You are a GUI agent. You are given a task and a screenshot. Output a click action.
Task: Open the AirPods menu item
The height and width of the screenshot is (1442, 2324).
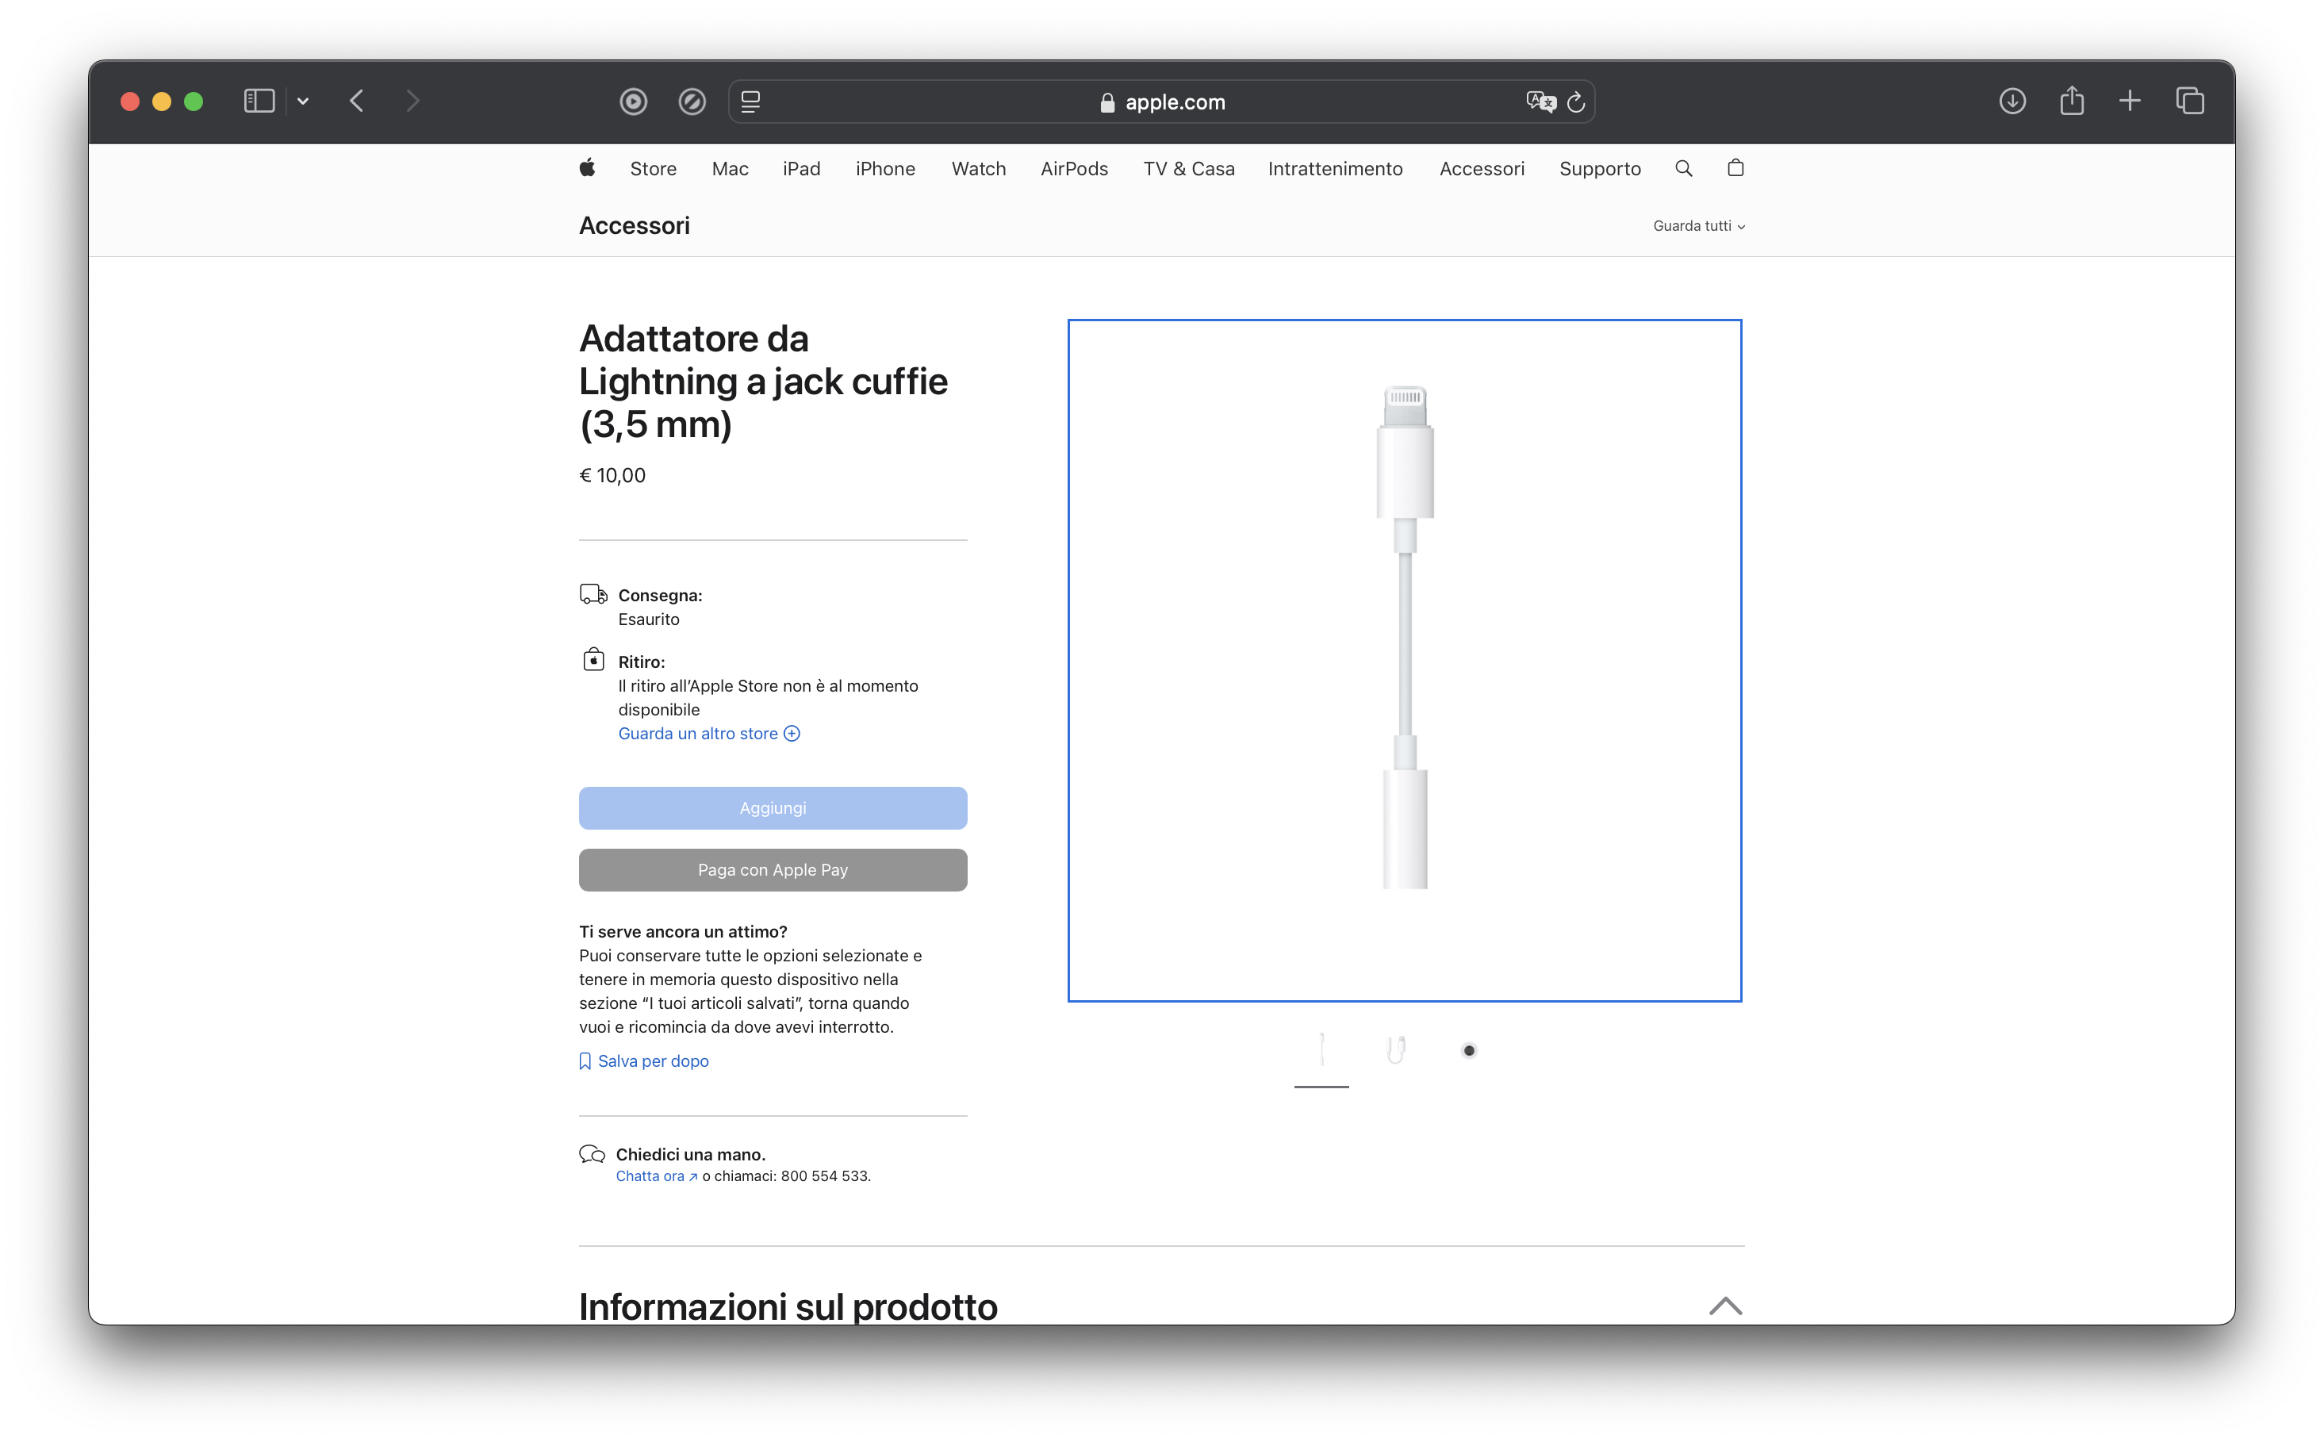[1074, 169]
